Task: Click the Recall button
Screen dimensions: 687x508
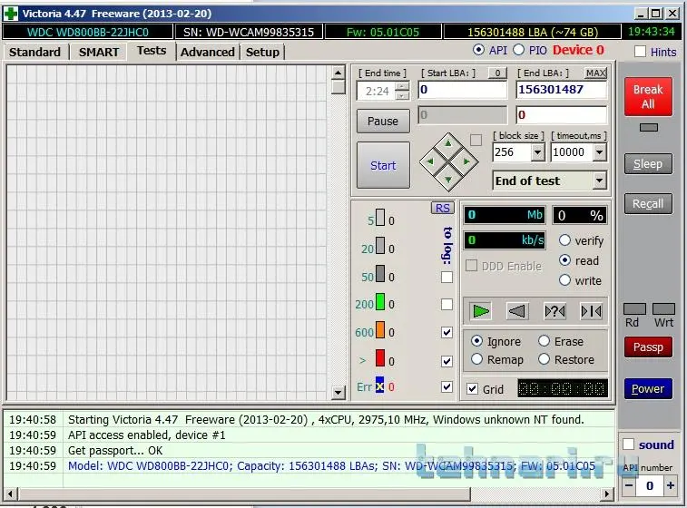Action: pos(648,203)
